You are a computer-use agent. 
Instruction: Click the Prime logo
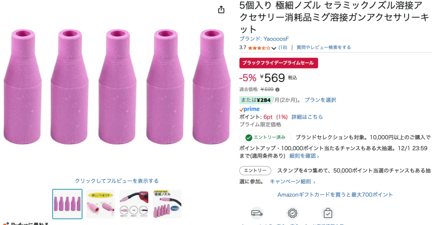[x=250, y=109]
